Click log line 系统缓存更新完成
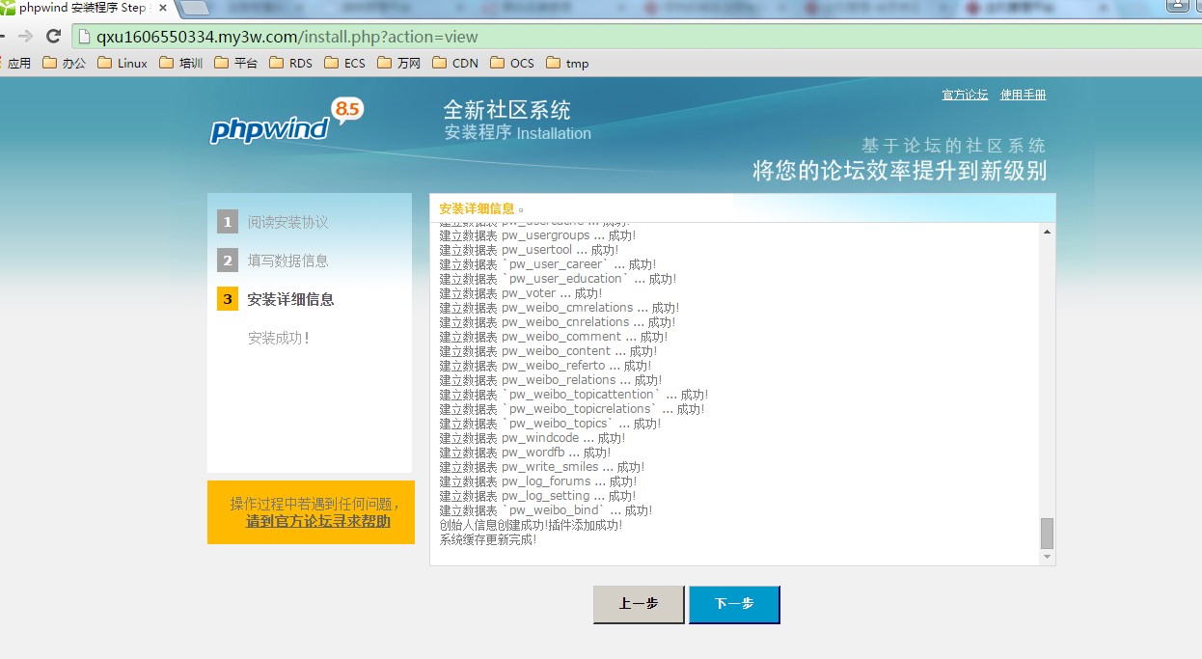Viewport: 1202px width, 659px height. coord(487,539)
